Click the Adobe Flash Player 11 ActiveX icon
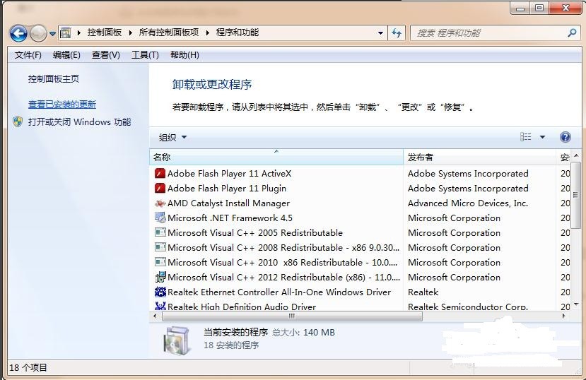 pyautogui.click(x=160, y=174)
